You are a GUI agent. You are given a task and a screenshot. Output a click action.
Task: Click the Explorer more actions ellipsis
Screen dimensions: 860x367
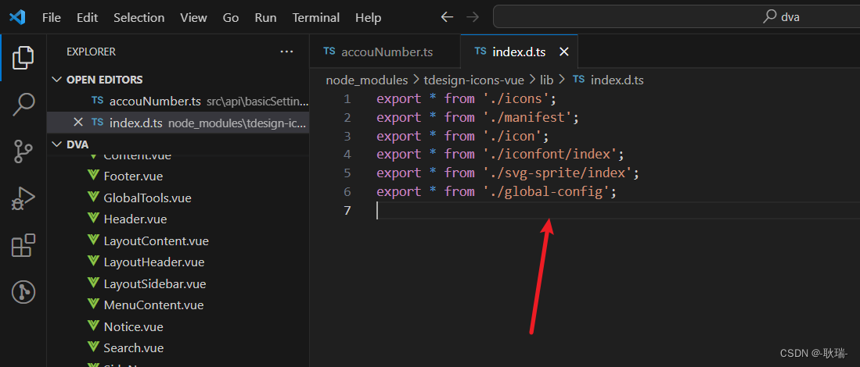tap(287, 52)
